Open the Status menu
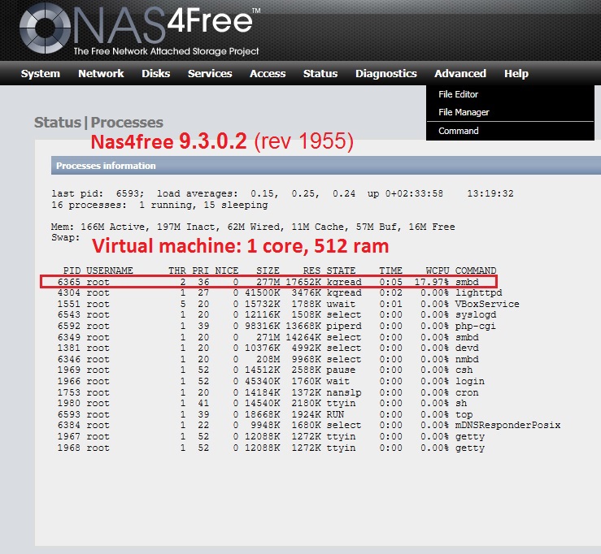This screenshot has height=554, width=601. [320, 73]
